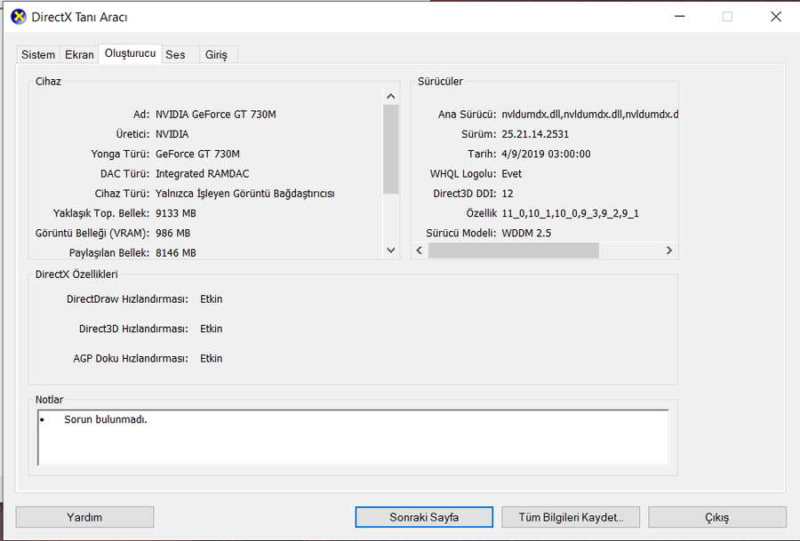Image resolution: width=800 pixels, height=541 pixels.
Task: Click the Görüntü Belleği (VRAM) label
Action: (x=92, y=233)
